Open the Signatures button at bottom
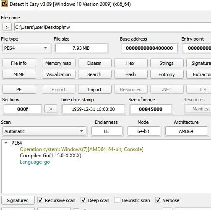 [x=18, y=200]
